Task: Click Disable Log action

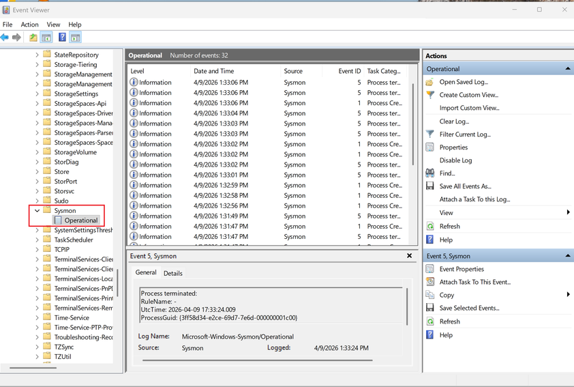Action: pyautogui.click(x=455, y=160)
